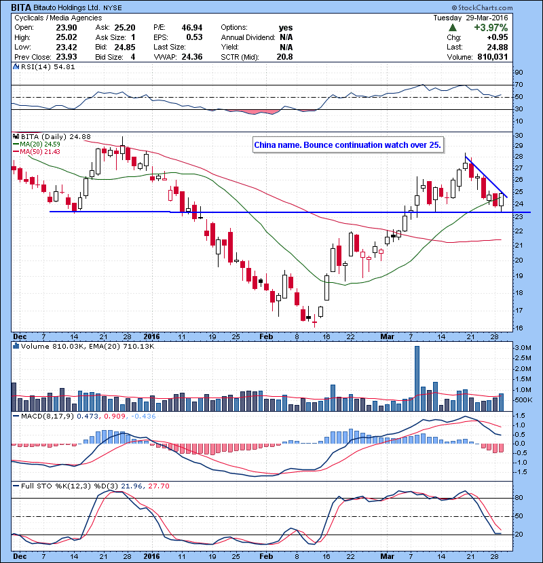Select the MA(50) 21.43 legend entry
This screenshot has width=543, height=563.
coord(37,151)
